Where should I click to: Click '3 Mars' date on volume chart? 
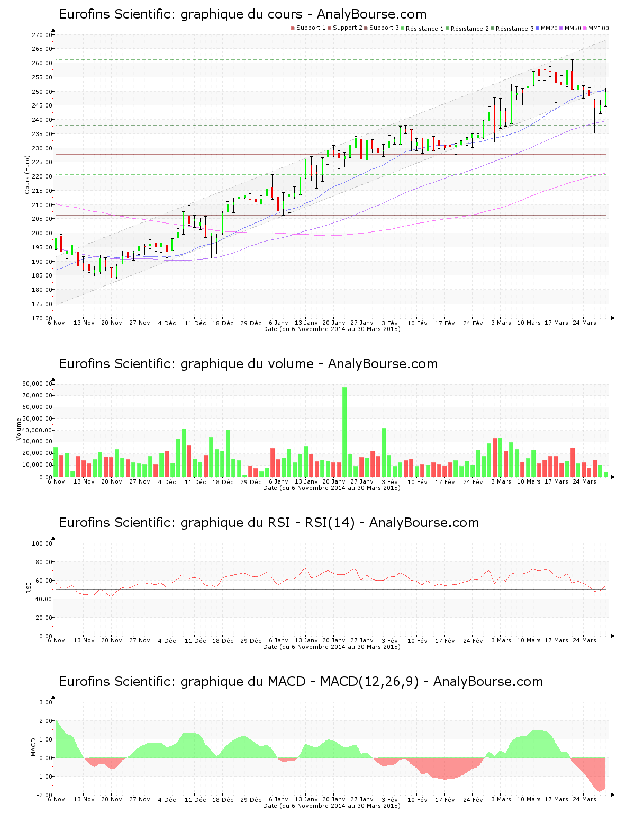click(501, 481)
